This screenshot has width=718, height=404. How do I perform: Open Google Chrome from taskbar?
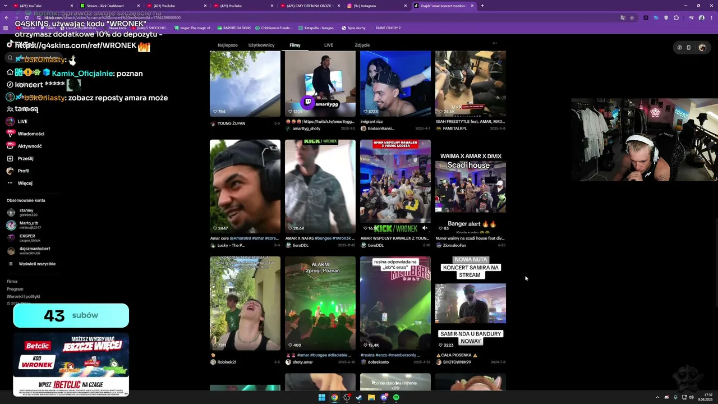[334, 397]
